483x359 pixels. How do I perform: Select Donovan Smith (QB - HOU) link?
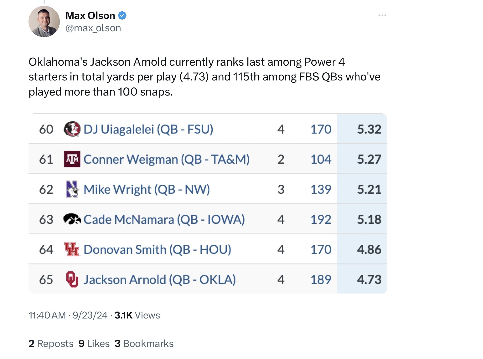(157, 249)
